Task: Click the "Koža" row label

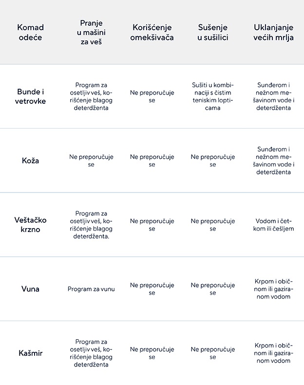Action: [30, 161]
